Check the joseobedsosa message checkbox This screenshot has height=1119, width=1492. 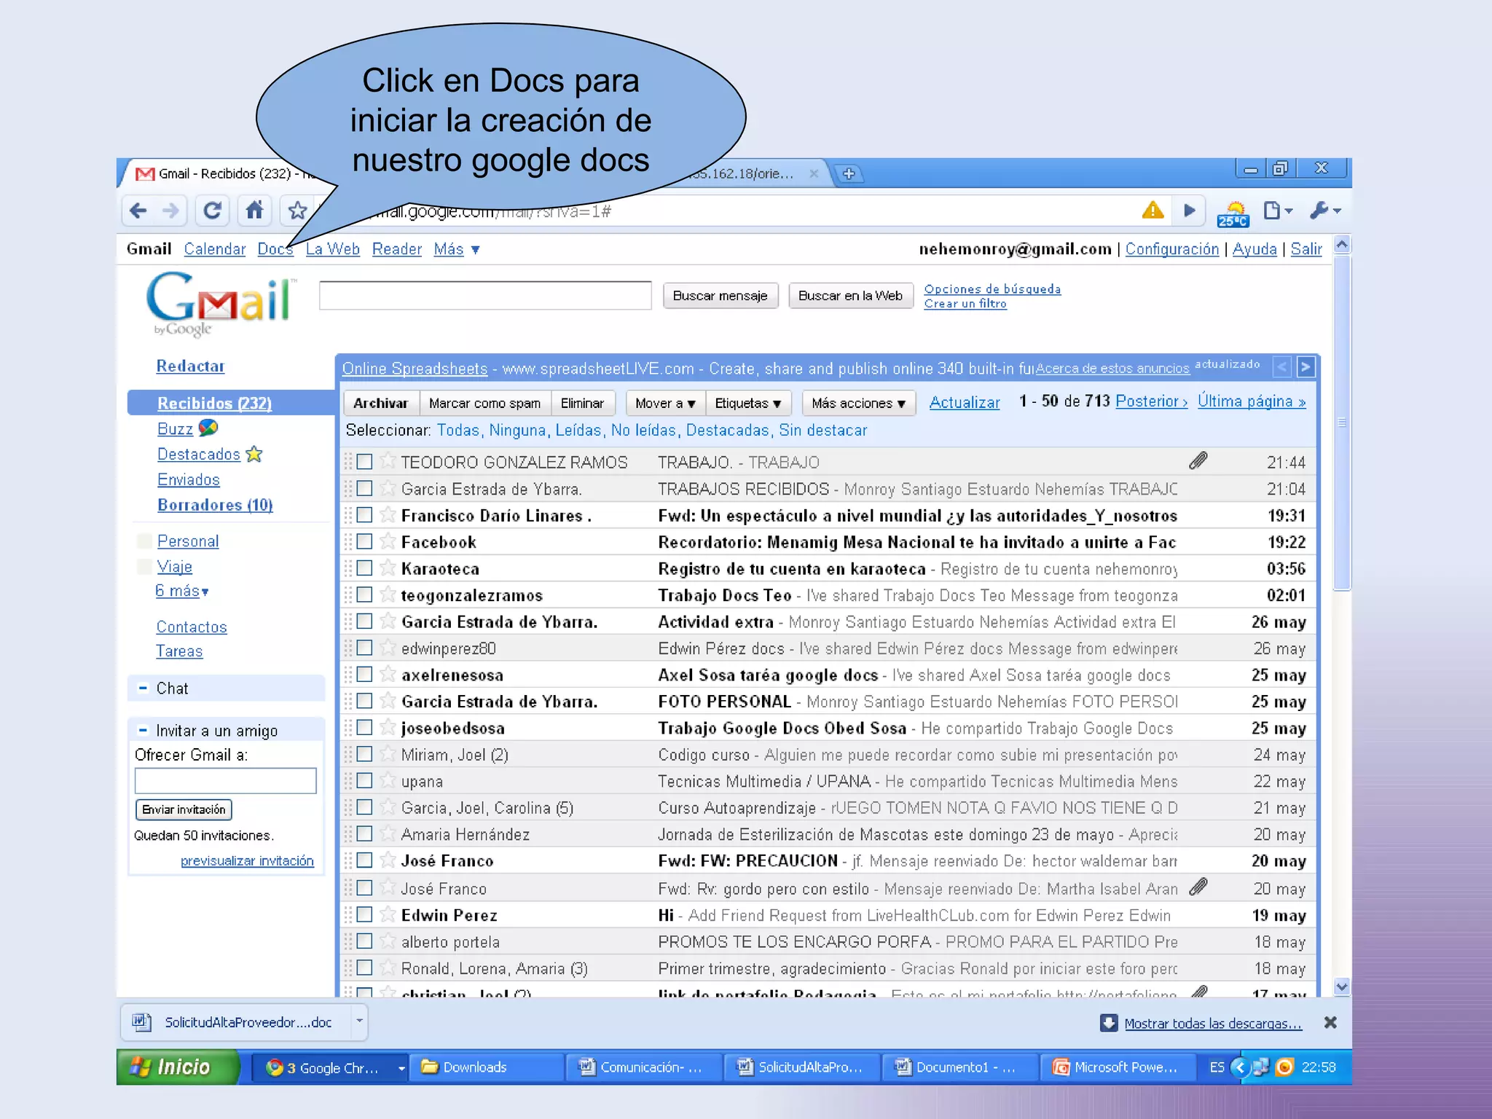[x=365, y=727]
